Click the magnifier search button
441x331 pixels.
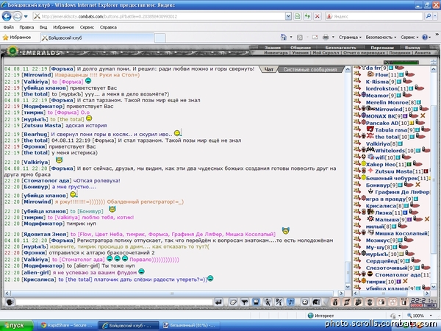(x=428, y=16)
